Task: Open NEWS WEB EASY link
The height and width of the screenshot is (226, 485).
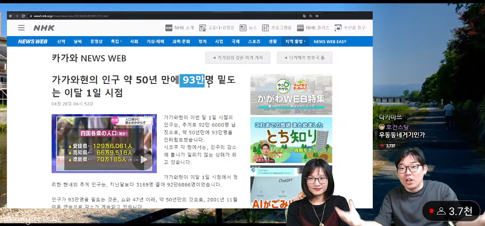Action: (x=330, y=41)
